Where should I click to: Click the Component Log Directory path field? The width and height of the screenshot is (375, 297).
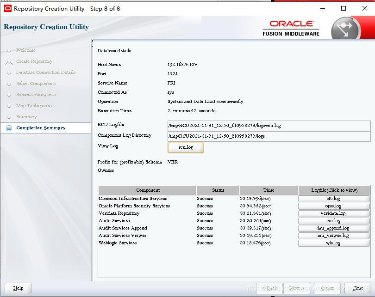pos(269,136)
